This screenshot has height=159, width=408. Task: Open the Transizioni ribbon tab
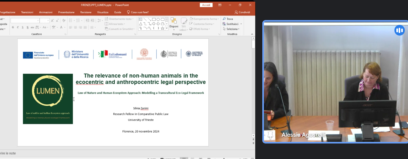point(27,12)
